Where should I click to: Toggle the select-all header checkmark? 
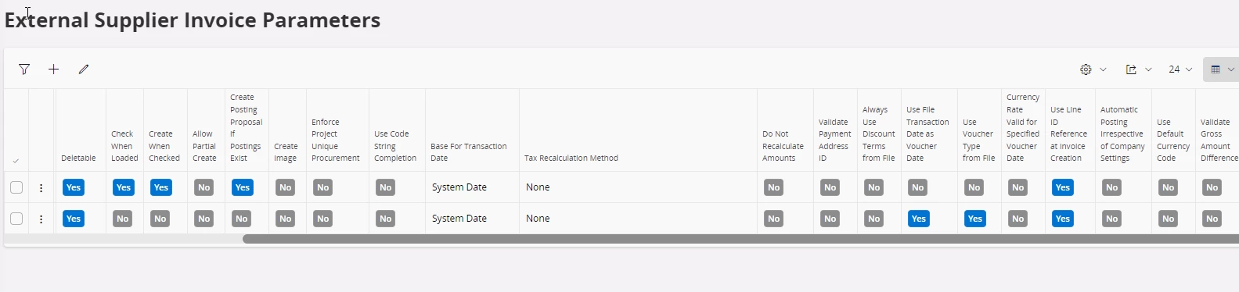pyautogui.click(x=16, y=161)
